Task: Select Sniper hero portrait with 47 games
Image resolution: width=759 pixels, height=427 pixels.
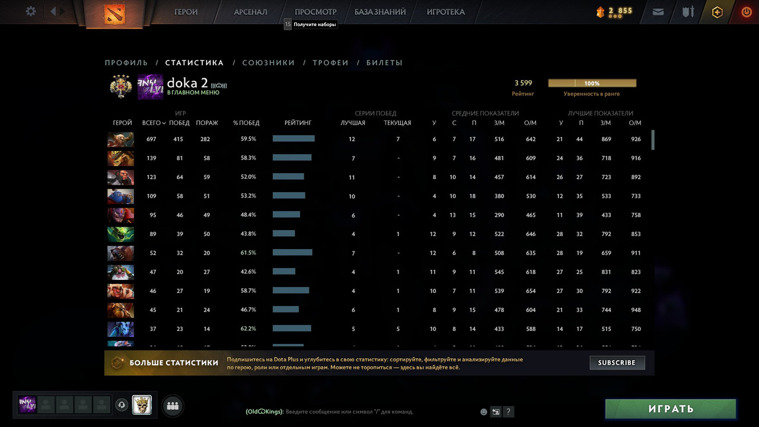Action: [120, 272]
